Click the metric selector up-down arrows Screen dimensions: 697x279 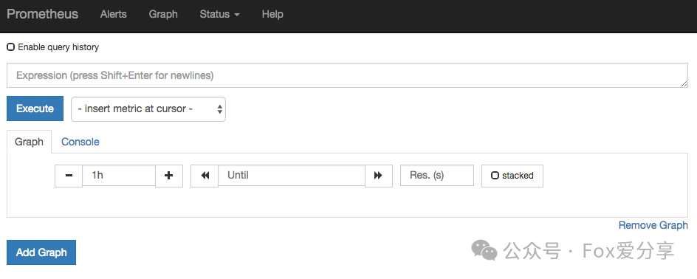pyautogui.click(x=219, y=108)
